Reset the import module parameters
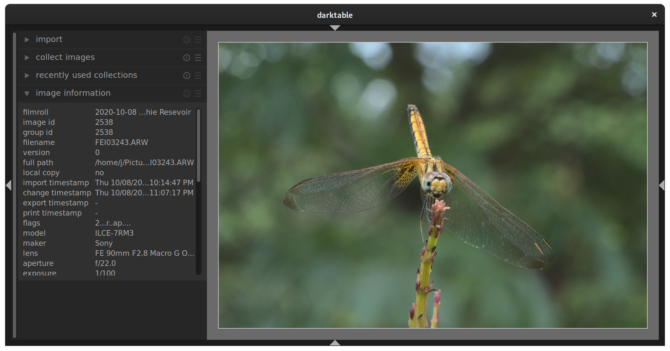This screenshot has height=351, width=670. 187,40
